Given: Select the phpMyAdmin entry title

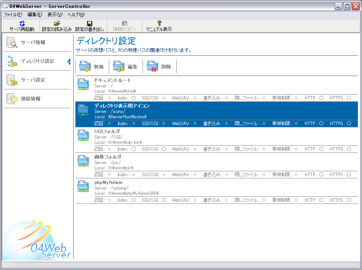Looking at the screenshot, I should click(x=108, y=183).
